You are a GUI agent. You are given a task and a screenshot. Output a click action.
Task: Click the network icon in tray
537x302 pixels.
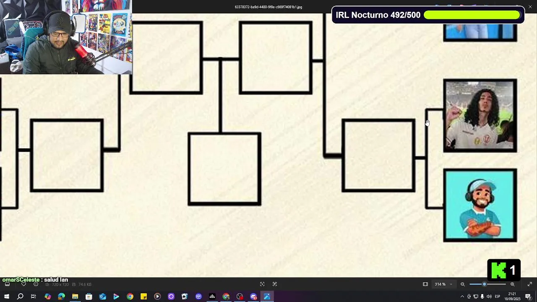tap(476, 297)
